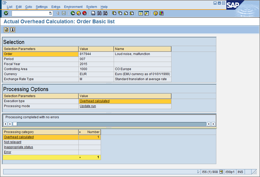The height and width of the screenshot is (177, 260).
Task: Click the message area horizontal scrollbar thumb
Action: 15,124
